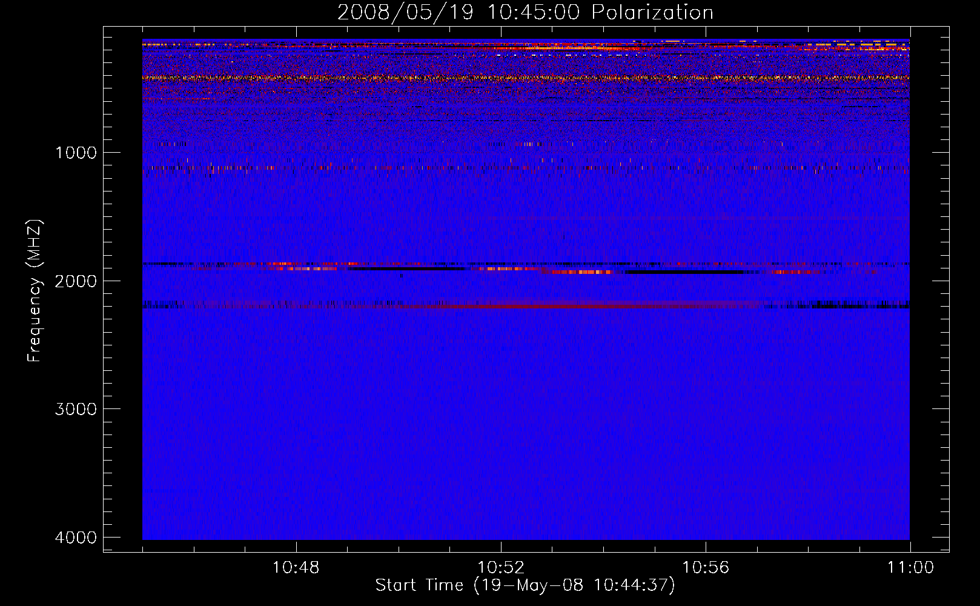
Task: Click the 3000 frequency tick label
Action: coord(76,409)
